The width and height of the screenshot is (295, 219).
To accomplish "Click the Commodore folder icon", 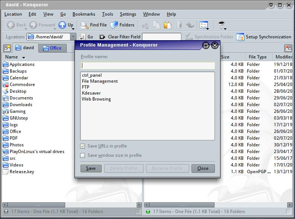I will [6, 85].
